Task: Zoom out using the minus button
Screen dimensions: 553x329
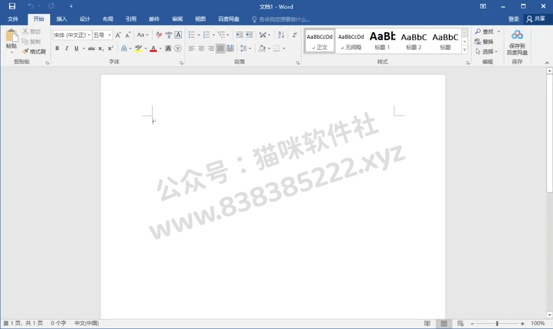Action: tap(472, 323)
